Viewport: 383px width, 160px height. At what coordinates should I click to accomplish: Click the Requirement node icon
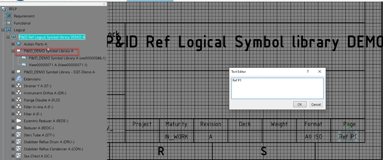point(9,16)
